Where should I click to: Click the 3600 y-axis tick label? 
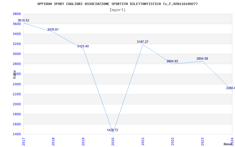coord(16,24)
